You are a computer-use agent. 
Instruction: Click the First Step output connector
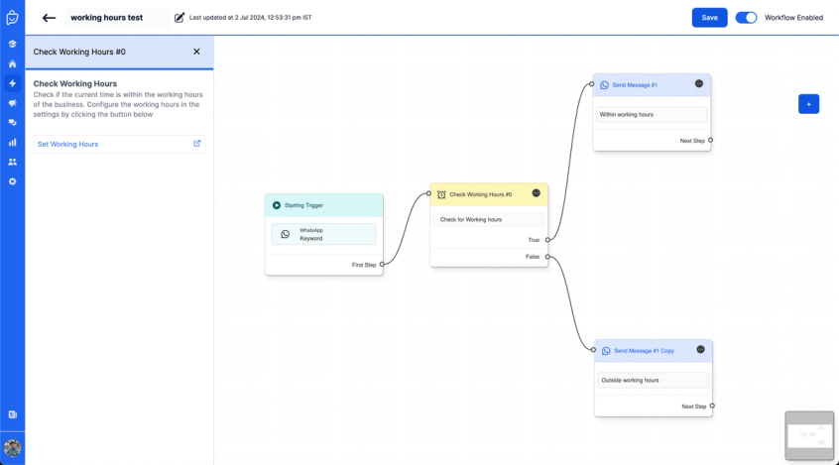[382, 265]
